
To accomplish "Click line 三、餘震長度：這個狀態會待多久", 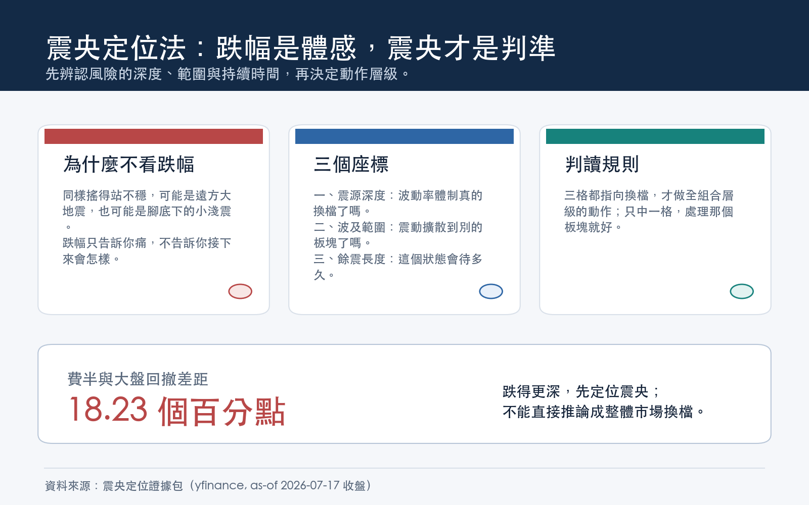I will tap(398, 267).
